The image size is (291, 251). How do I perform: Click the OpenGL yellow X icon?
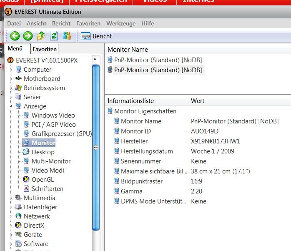pos(26,179)
